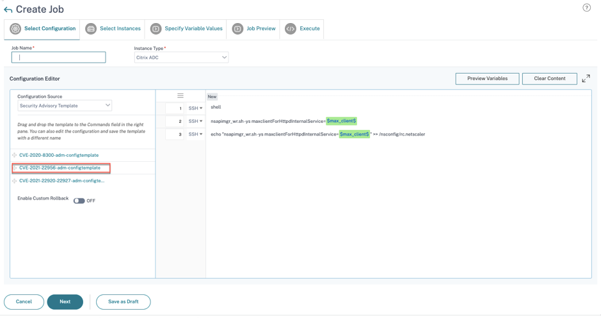Select CVE-2021-22920-22927-adm-configte... template
Screen dimensions: 601x318
point(61,181)
